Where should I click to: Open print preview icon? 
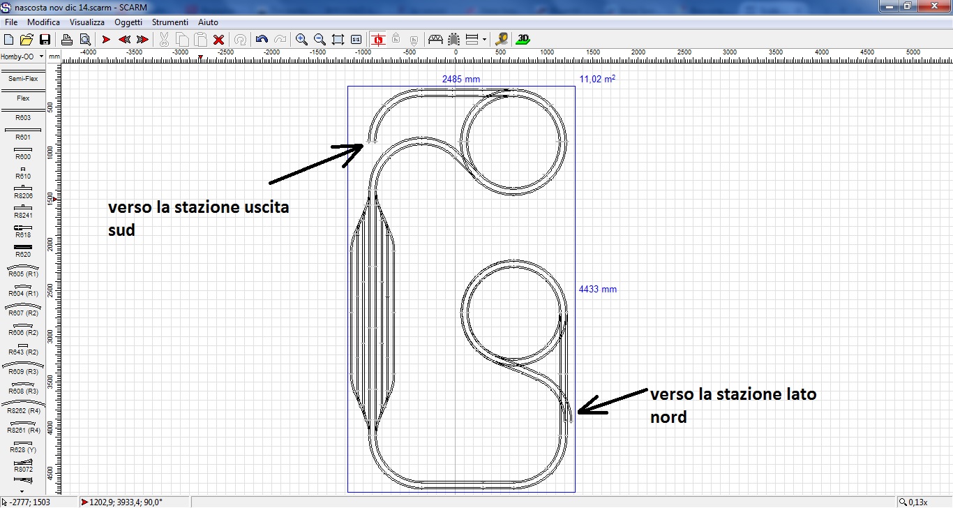coord(84,39)
